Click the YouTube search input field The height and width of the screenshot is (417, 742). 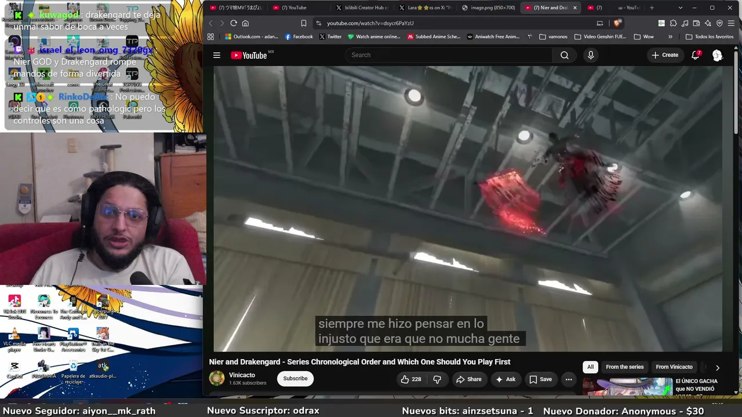click(x=449, y=55)
